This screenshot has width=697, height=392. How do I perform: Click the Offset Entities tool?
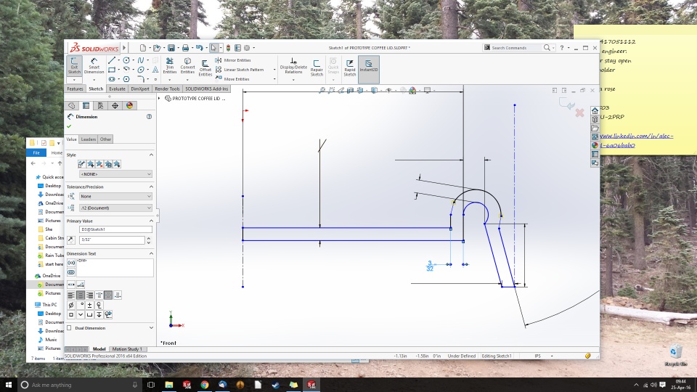click(205, 68)
